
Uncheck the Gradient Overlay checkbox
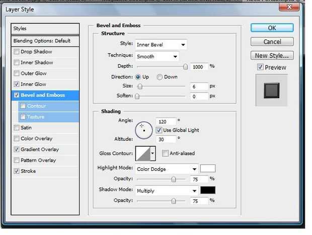point(16,149)
